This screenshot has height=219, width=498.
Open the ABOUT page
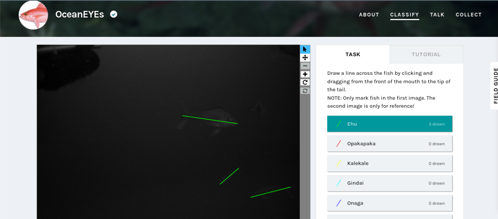[369, 15]
